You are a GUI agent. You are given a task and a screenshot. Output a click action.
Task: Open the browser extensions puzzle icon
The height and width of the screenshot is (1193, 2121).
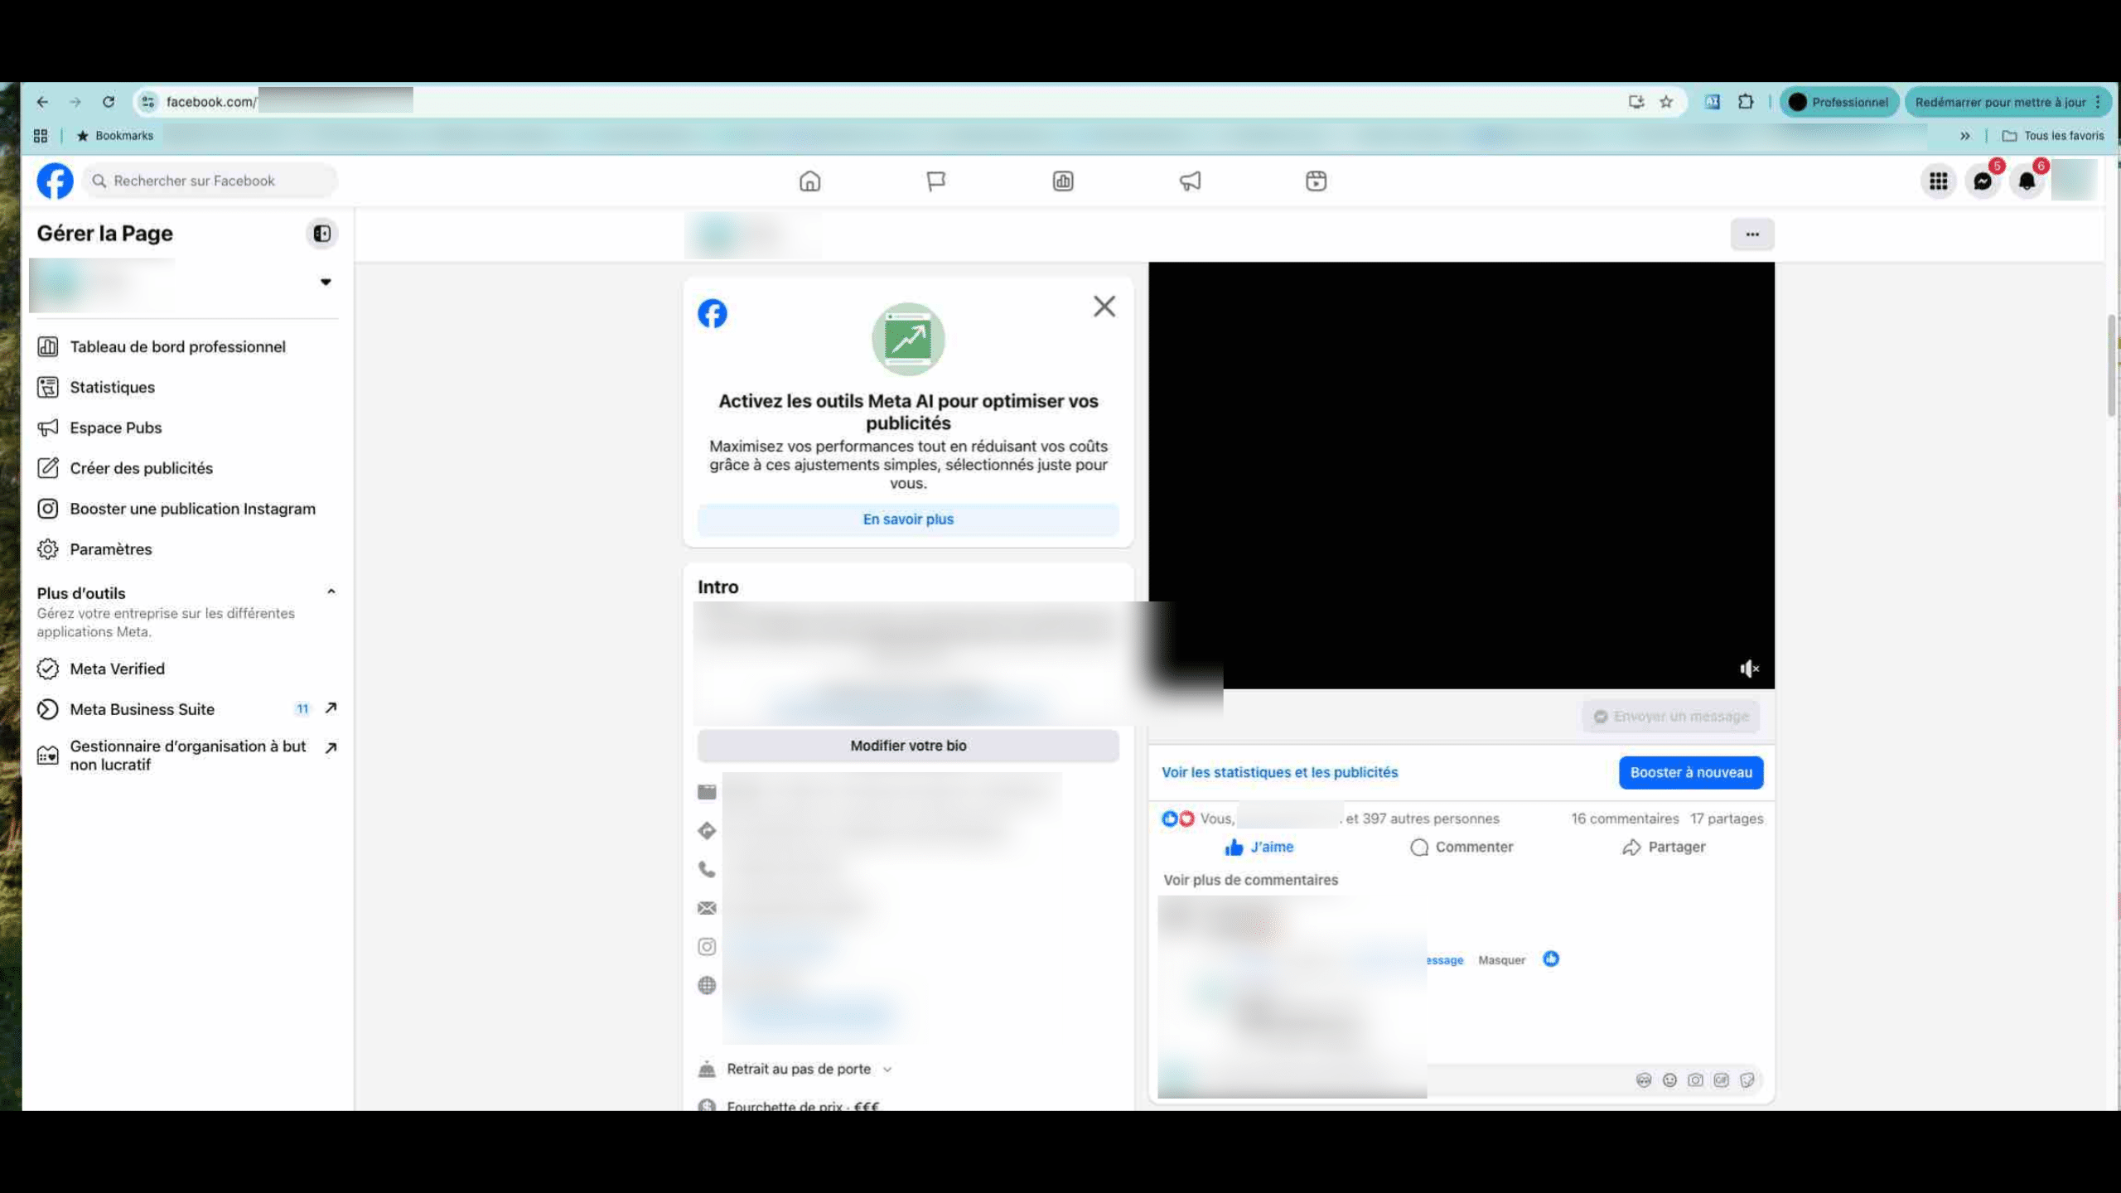[x=1746, y=102]
